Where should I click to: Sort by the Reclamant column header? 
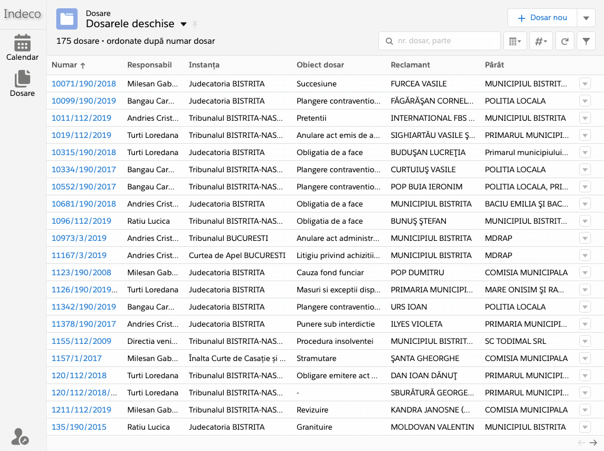click(410, 65)
